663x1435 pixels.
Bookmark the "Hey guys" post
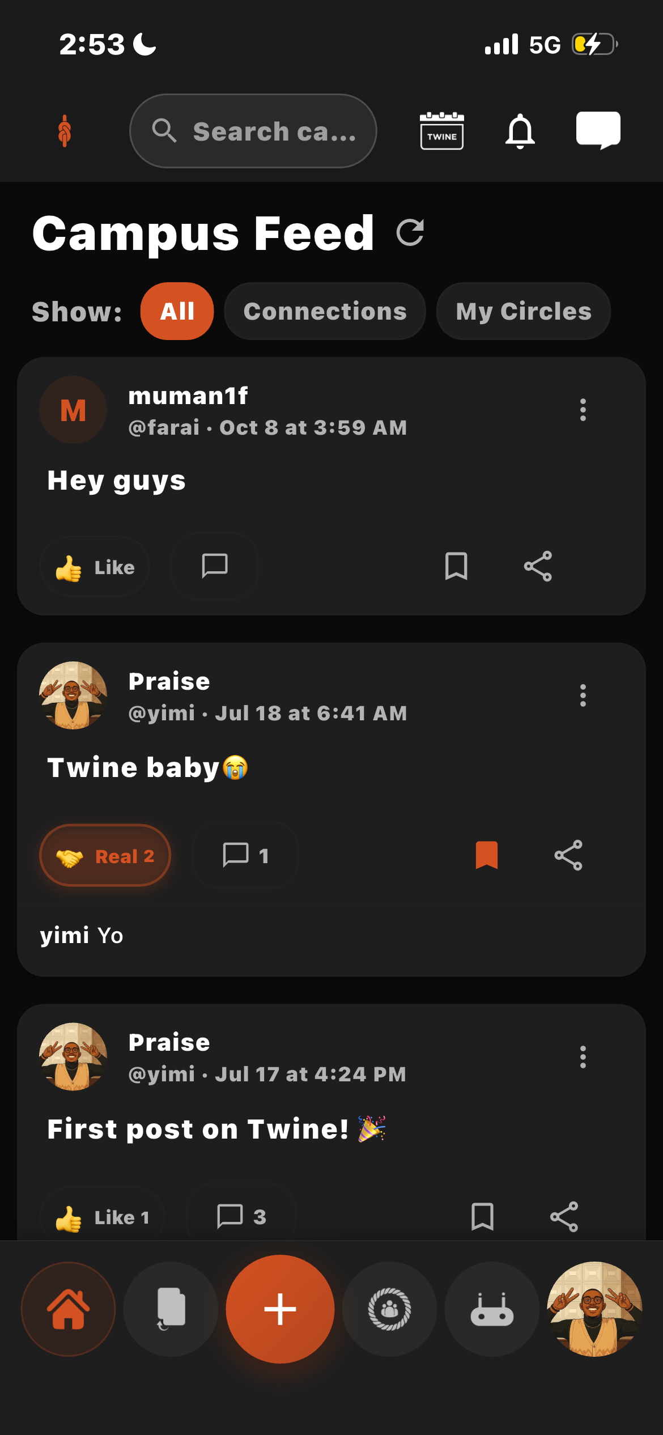[456, 566]
